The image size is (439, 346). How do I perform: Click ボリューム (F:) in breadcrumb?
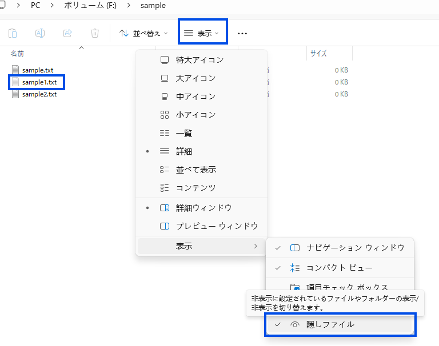(90, 5)
